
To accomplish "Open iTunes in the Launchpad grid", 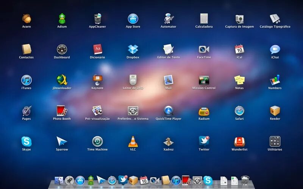I will click(27, 80).
